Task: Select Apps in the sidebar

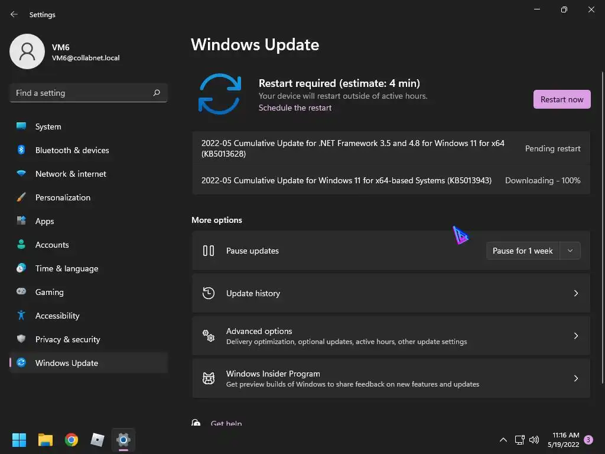Action: (x=89, y=221)
